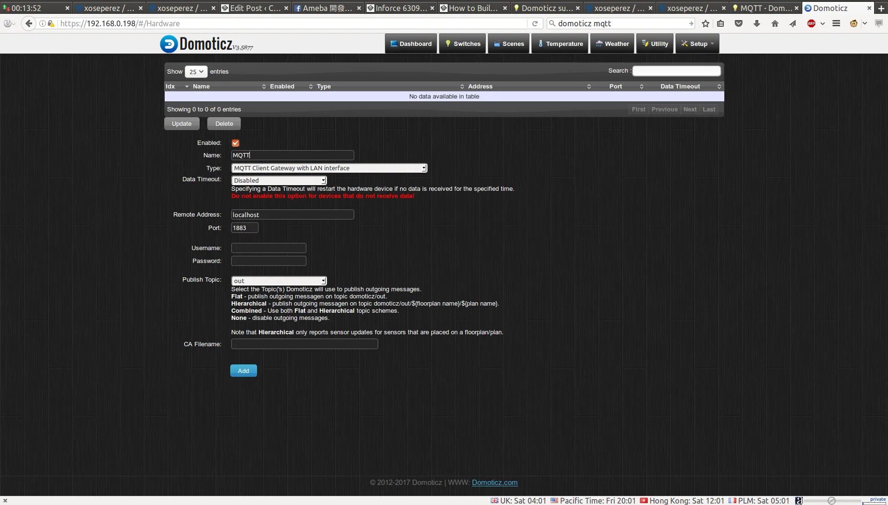Open the Utility tab
888x505 pixels.
point(655,44)
